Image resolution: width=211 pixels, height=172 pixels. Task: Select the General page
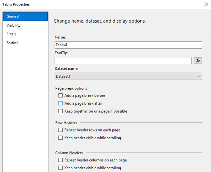coord(25,17)
